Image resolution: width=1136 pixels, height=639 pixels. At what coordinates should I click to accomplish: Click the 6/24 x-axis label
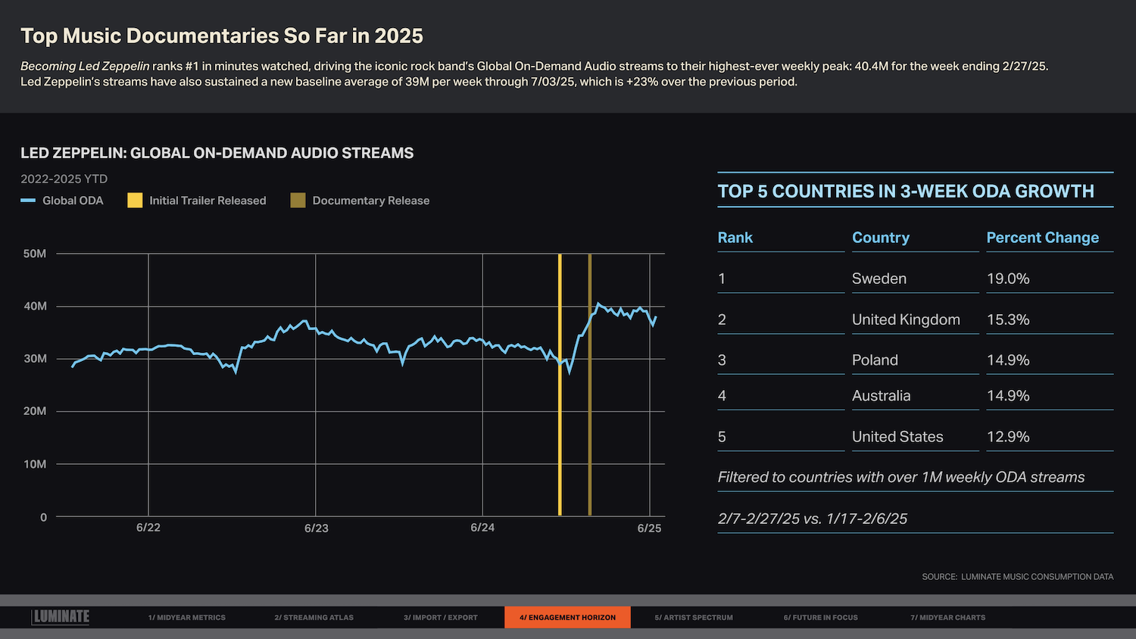[482, 528]
